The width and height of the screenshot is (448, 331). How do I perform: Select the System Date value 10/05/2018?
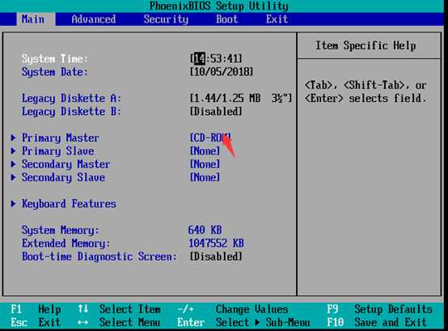(222, 71)
